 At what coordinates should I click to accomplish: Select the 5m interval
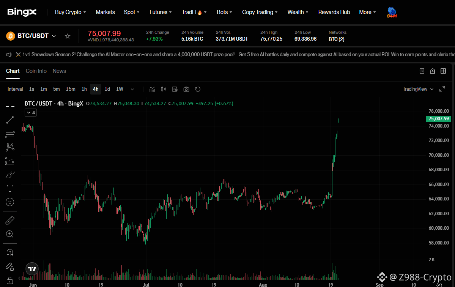pos(56,89)
